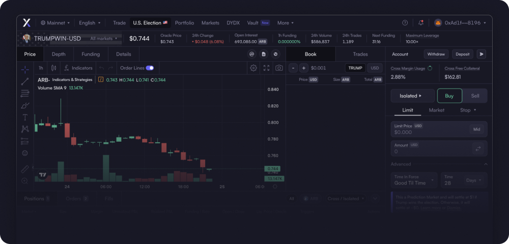Open chart axis settings gear near time scale
The image size is (509, 244).
coord(275,186)
